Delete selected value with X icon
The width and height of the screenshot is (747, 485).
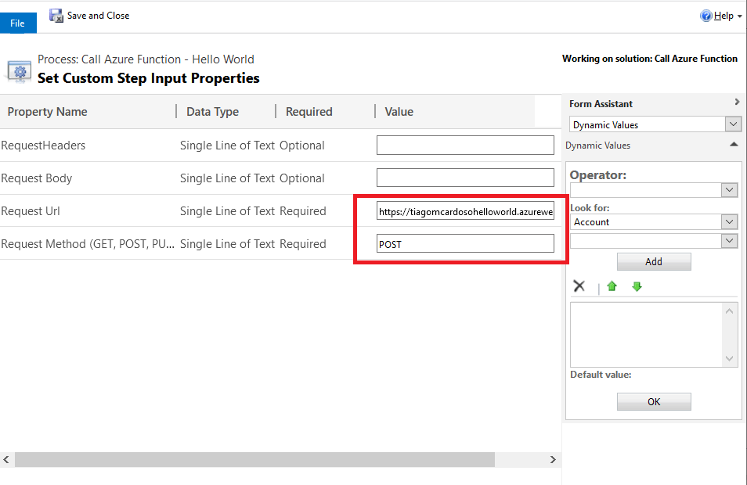[x=579, y=286]
